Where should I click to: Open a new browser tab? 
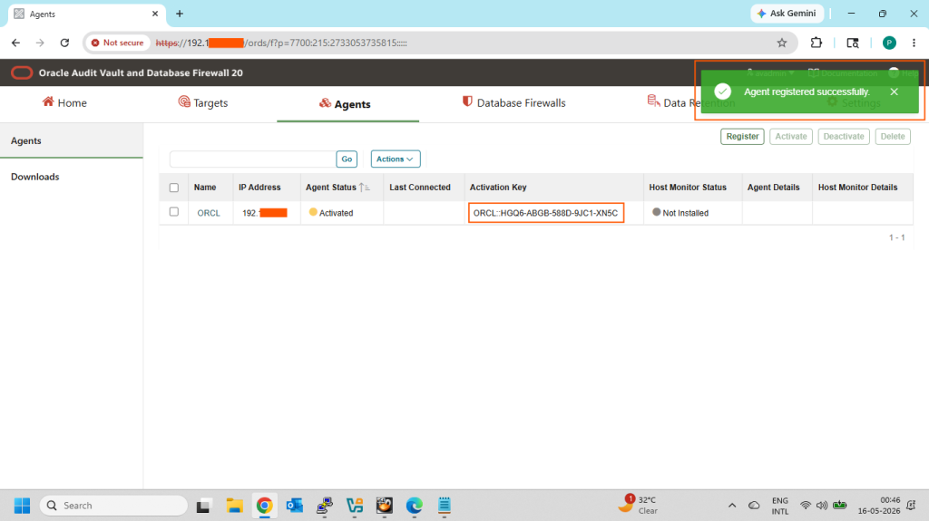180,14
